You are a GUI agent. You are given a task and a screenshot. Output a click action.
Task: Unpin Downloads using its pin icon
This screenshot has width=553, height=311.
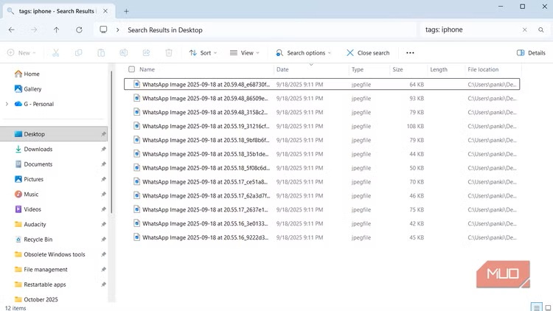[x=103, y=149]
